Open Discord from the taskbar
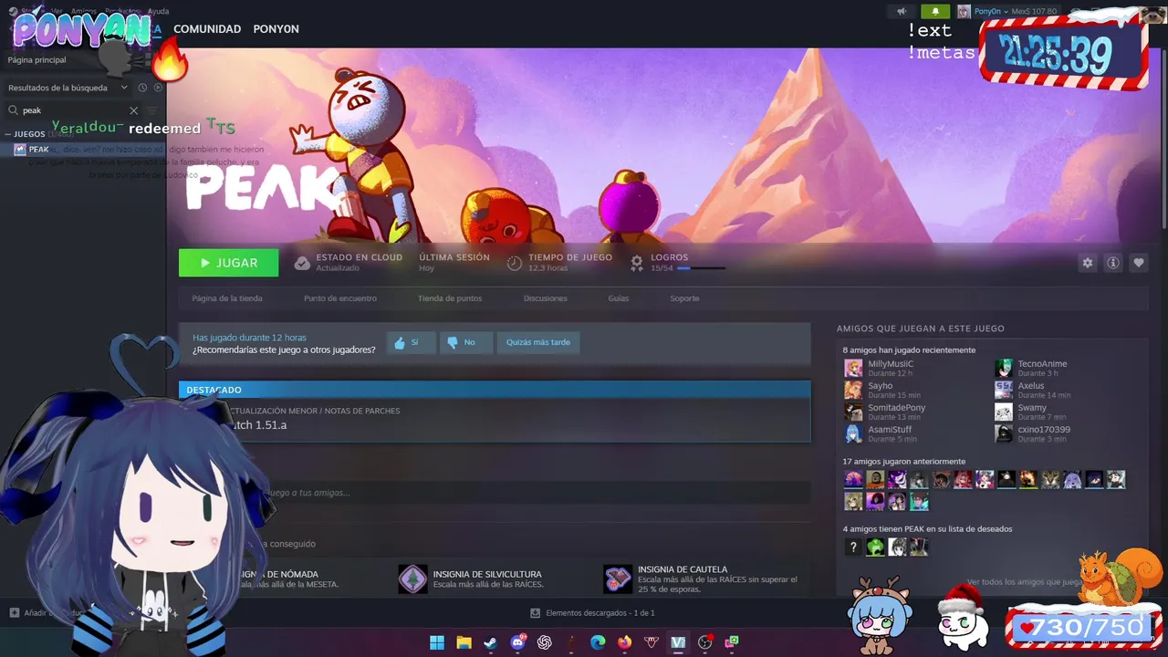The image size is (1168, 657). tap(518, 642)
